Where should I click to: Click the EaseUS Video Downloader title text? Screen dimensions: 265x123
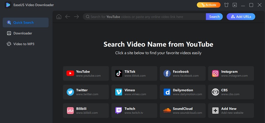tap(34, 5)
